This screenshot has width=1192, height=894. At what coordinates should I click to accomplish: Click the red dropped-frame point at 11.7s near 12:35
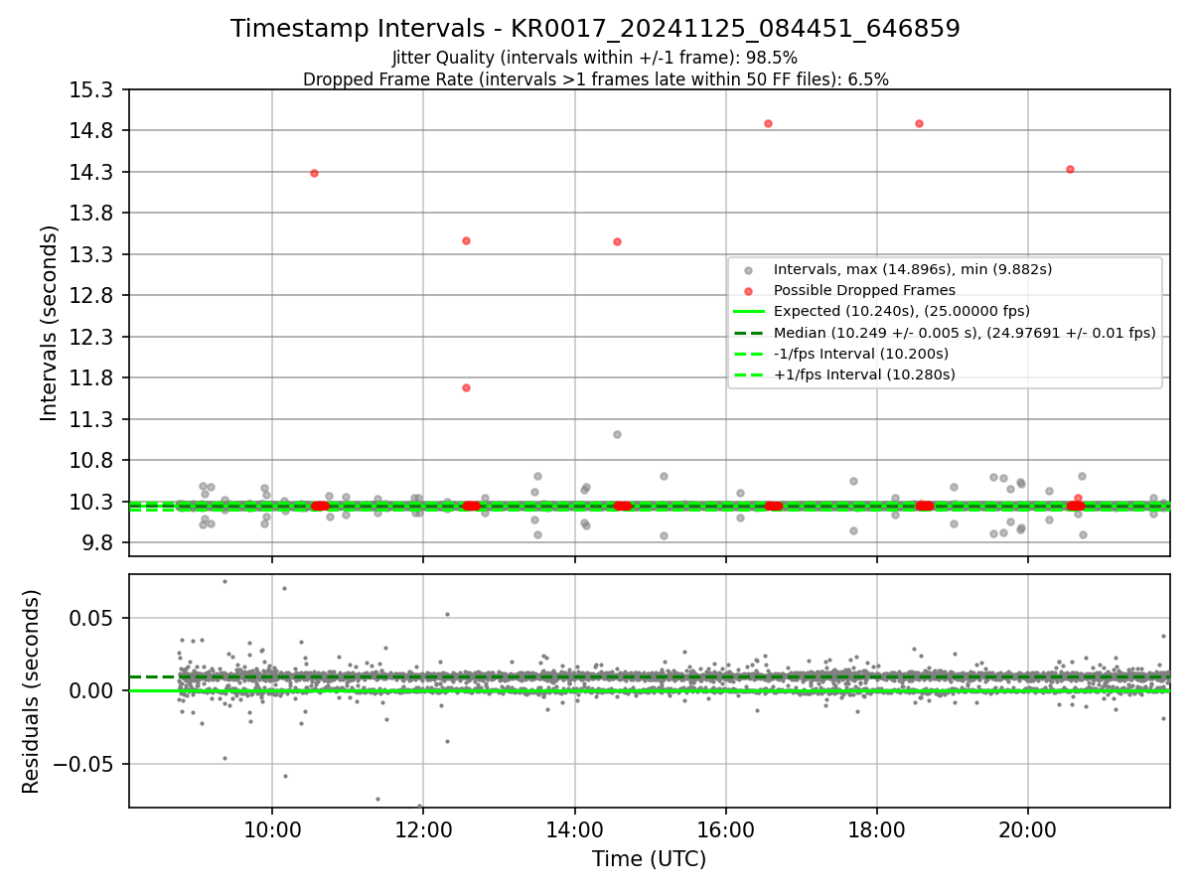(x=466, y=387)
